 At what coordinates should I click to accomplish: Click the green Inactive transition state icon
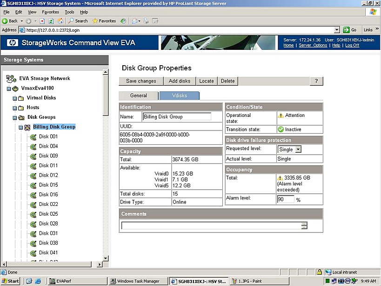(281, 129)
